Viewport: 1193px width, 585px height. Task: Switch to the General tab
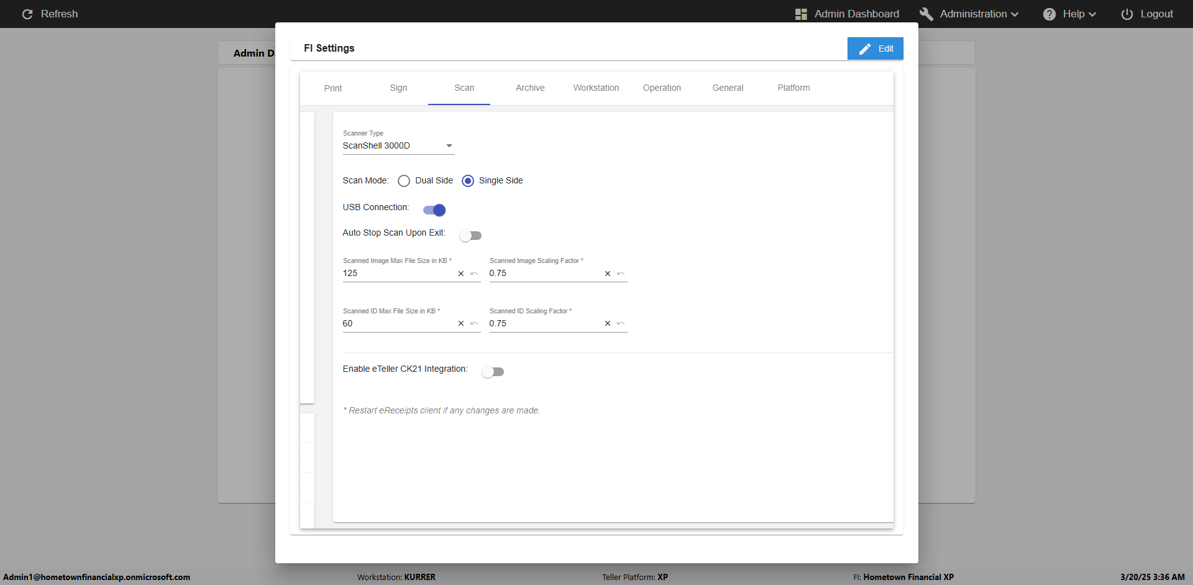(728, 88)
